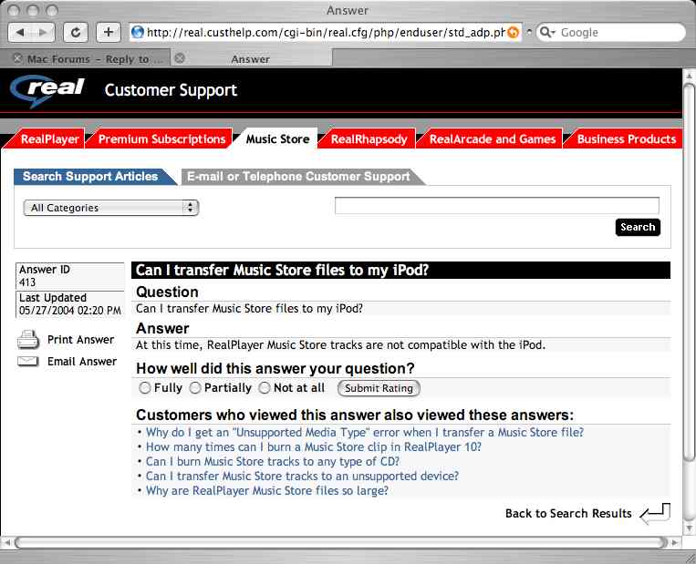Screen dimensions: 696x564
Task: Click the browser URL address field
Action: click(x=326, y=33)
